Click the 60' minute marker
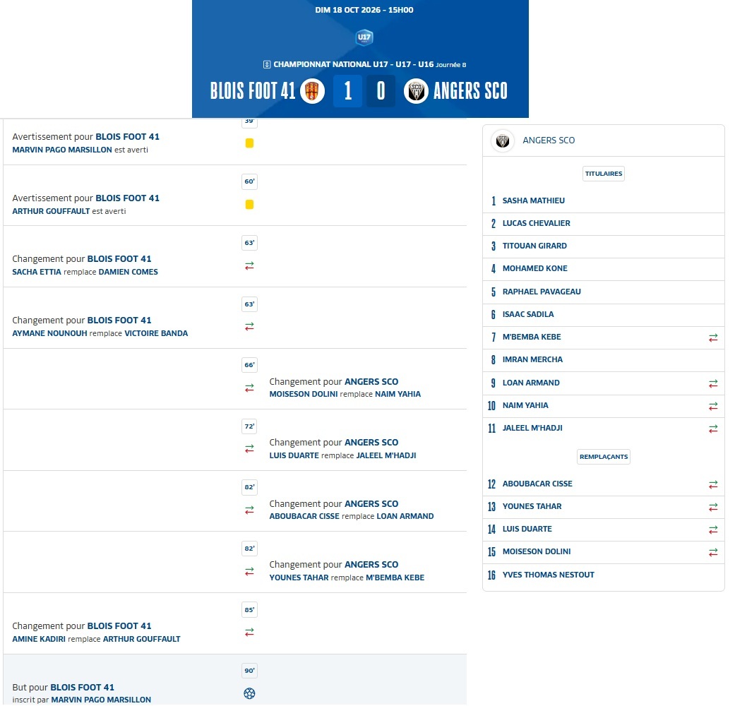The width and height of the screenshot is (747, 706). [250, 181]
